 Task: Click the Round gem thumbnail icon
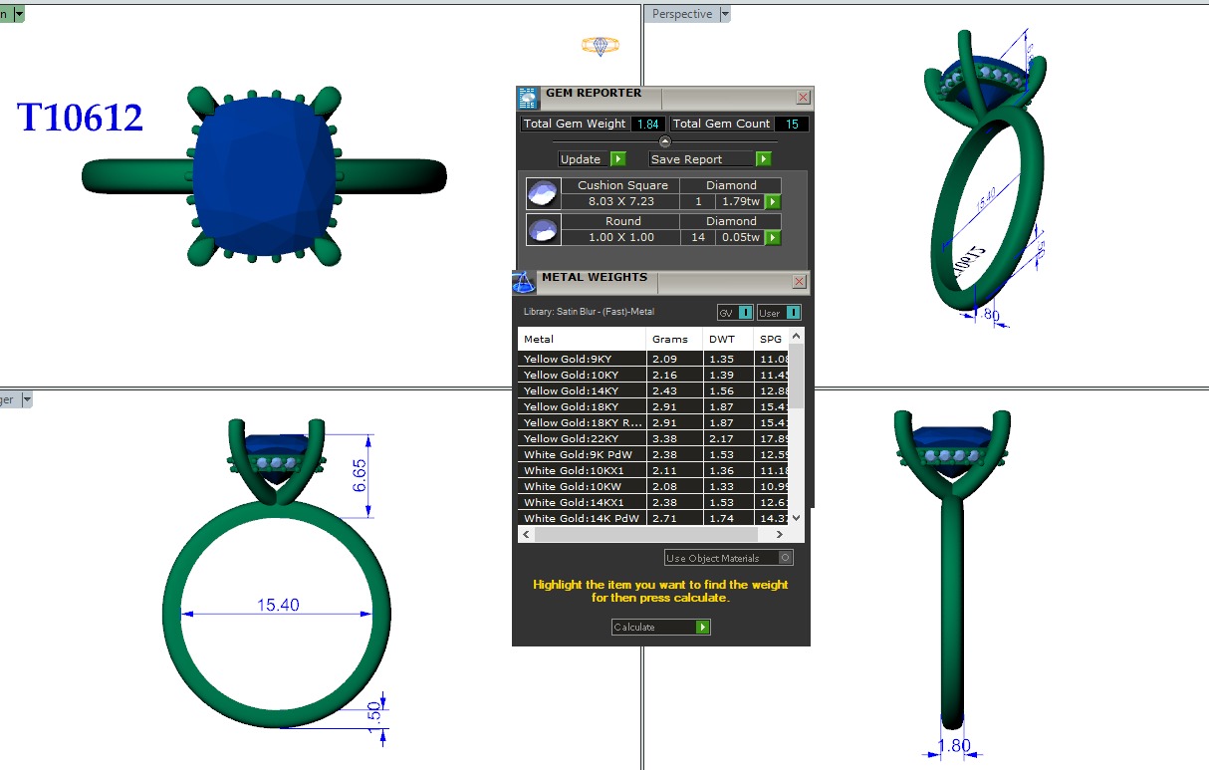[543, 229]
